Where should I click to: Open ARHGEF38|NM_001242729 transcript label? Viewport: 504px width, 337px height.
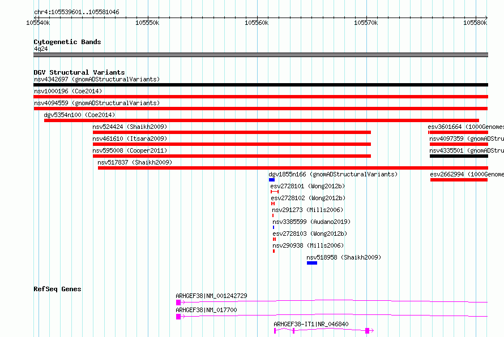click(211, 296)
